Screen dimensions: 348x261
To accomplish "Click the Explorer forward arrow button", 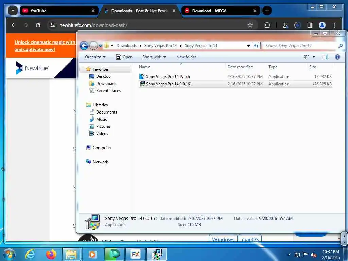I will 93,46.
